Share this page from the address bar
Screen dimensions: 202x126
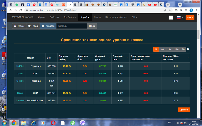[165, 10]
